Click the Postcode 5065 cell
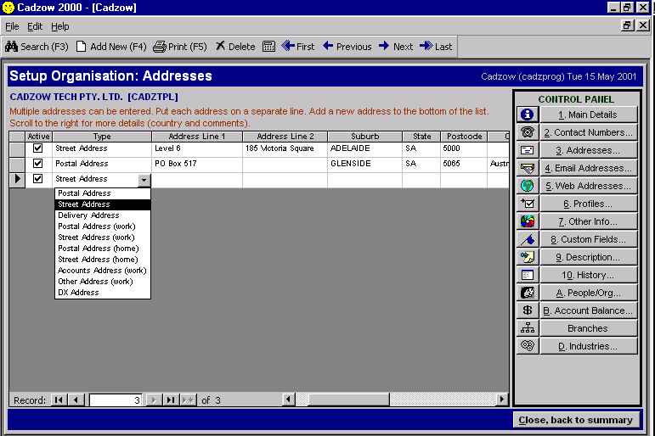This screenshot has height=436, width=655. [464, 163]
